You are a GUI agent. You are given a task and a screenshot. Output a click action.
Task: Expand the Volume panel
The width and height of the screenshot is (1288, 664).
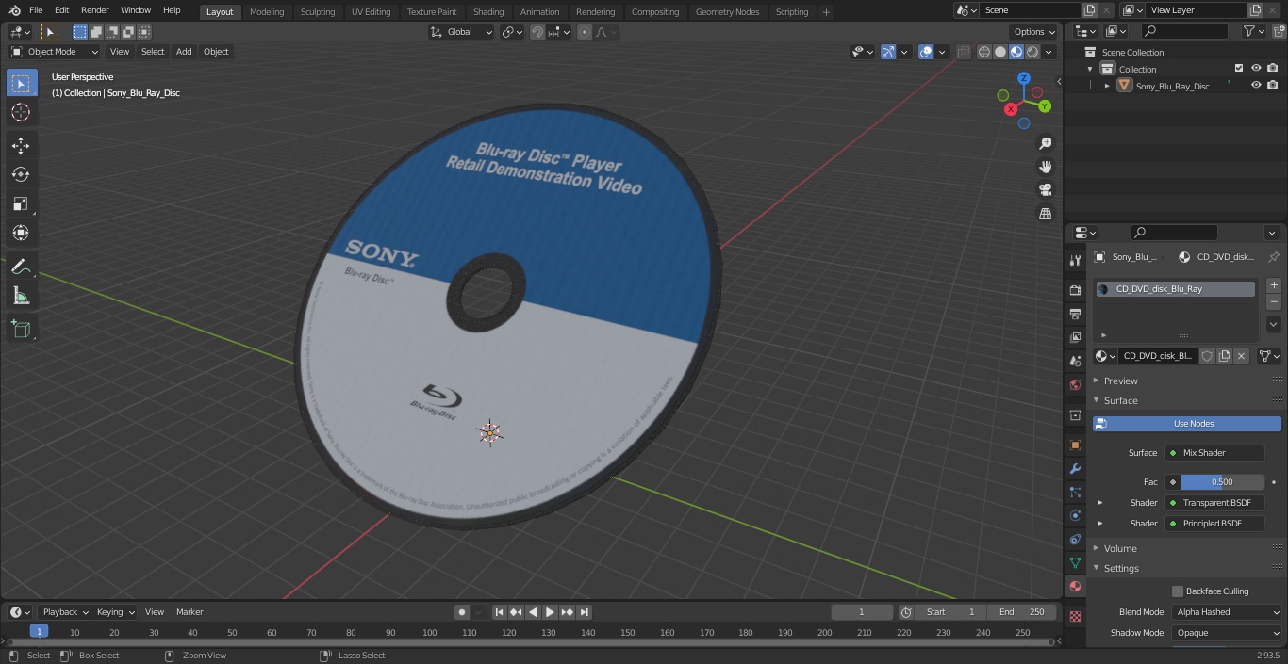1120,548
